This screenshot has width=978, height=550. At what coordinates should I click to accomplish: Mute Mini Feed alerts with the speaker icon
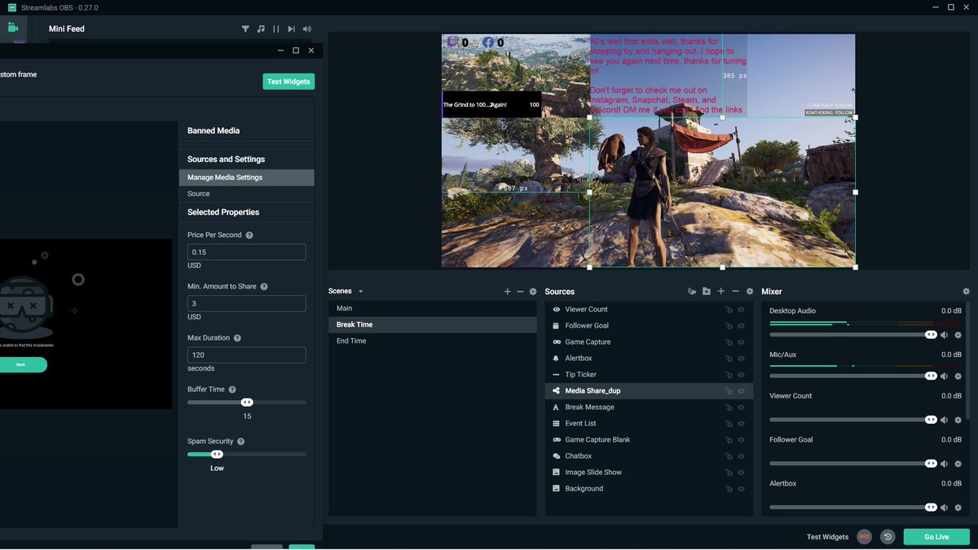tap(306, 29)
